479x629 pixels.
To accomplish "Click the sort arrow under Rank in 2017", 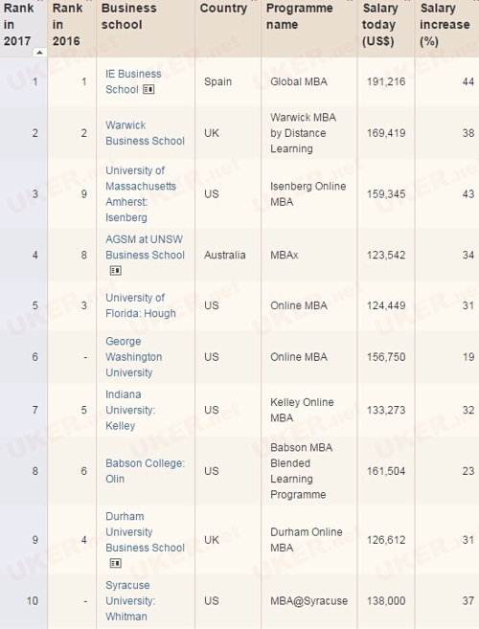I will point(39,52).
